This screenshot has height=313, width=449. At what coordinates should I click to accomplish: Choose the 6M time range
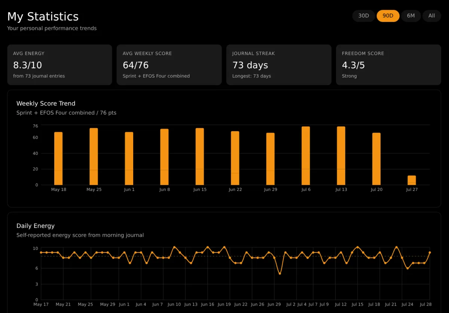[411, 16]
